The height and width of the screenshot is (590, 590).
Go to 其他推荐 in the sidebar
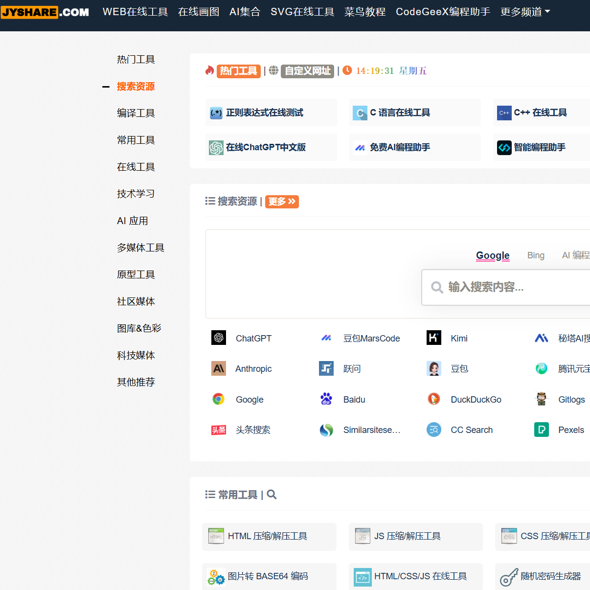point(136,383)
